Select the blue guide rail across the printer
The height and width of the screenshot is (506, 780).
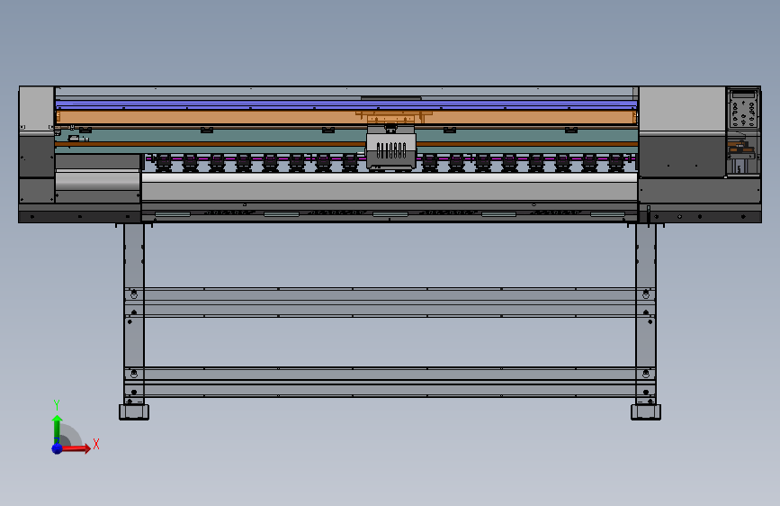click(346, 104)
